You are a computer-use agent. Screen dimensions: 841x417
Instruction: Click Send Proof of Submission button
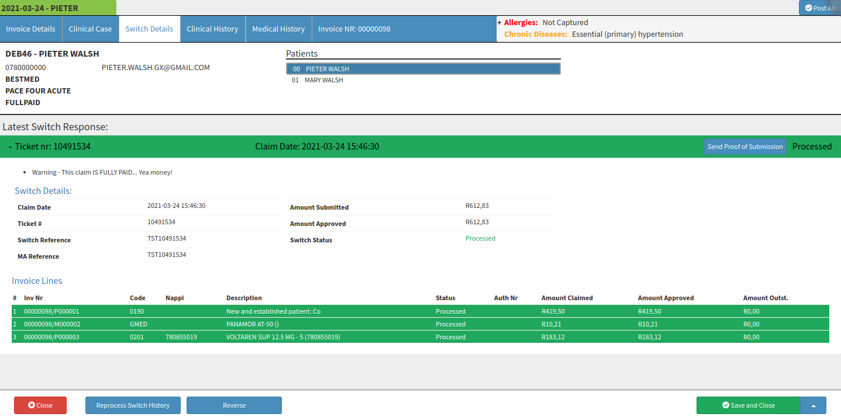coord(745,147)
